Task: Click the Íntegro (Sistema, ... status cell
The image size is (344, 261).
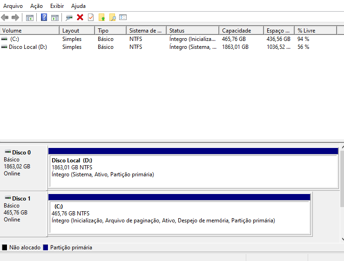Action: (x=193, y=47)
